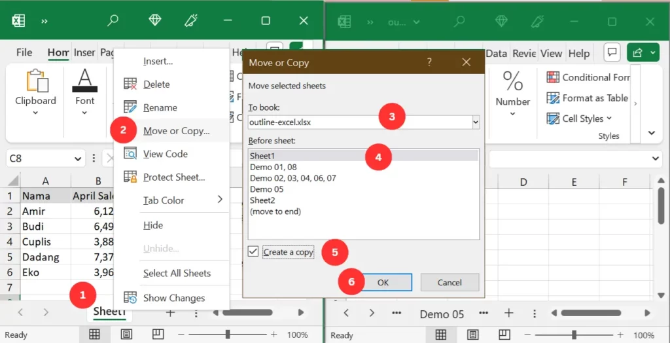Choose Move or Copy from context menu

(x=176, y=131)
